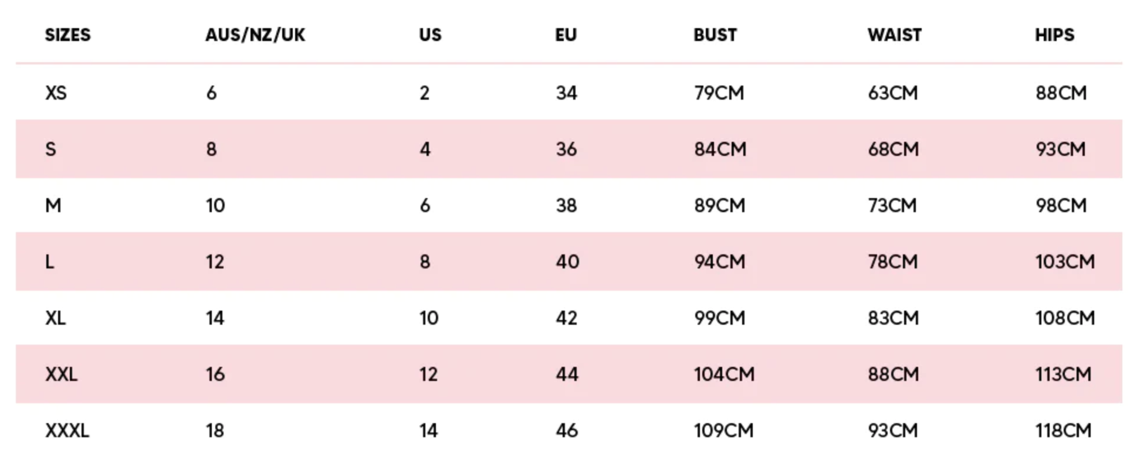
Task: Select the XL size row label
Action: click(56, 318)
